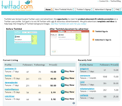Click the Buy Now cart icon for robchilver
Screen dimensions: 122x106
coord(63,99)
